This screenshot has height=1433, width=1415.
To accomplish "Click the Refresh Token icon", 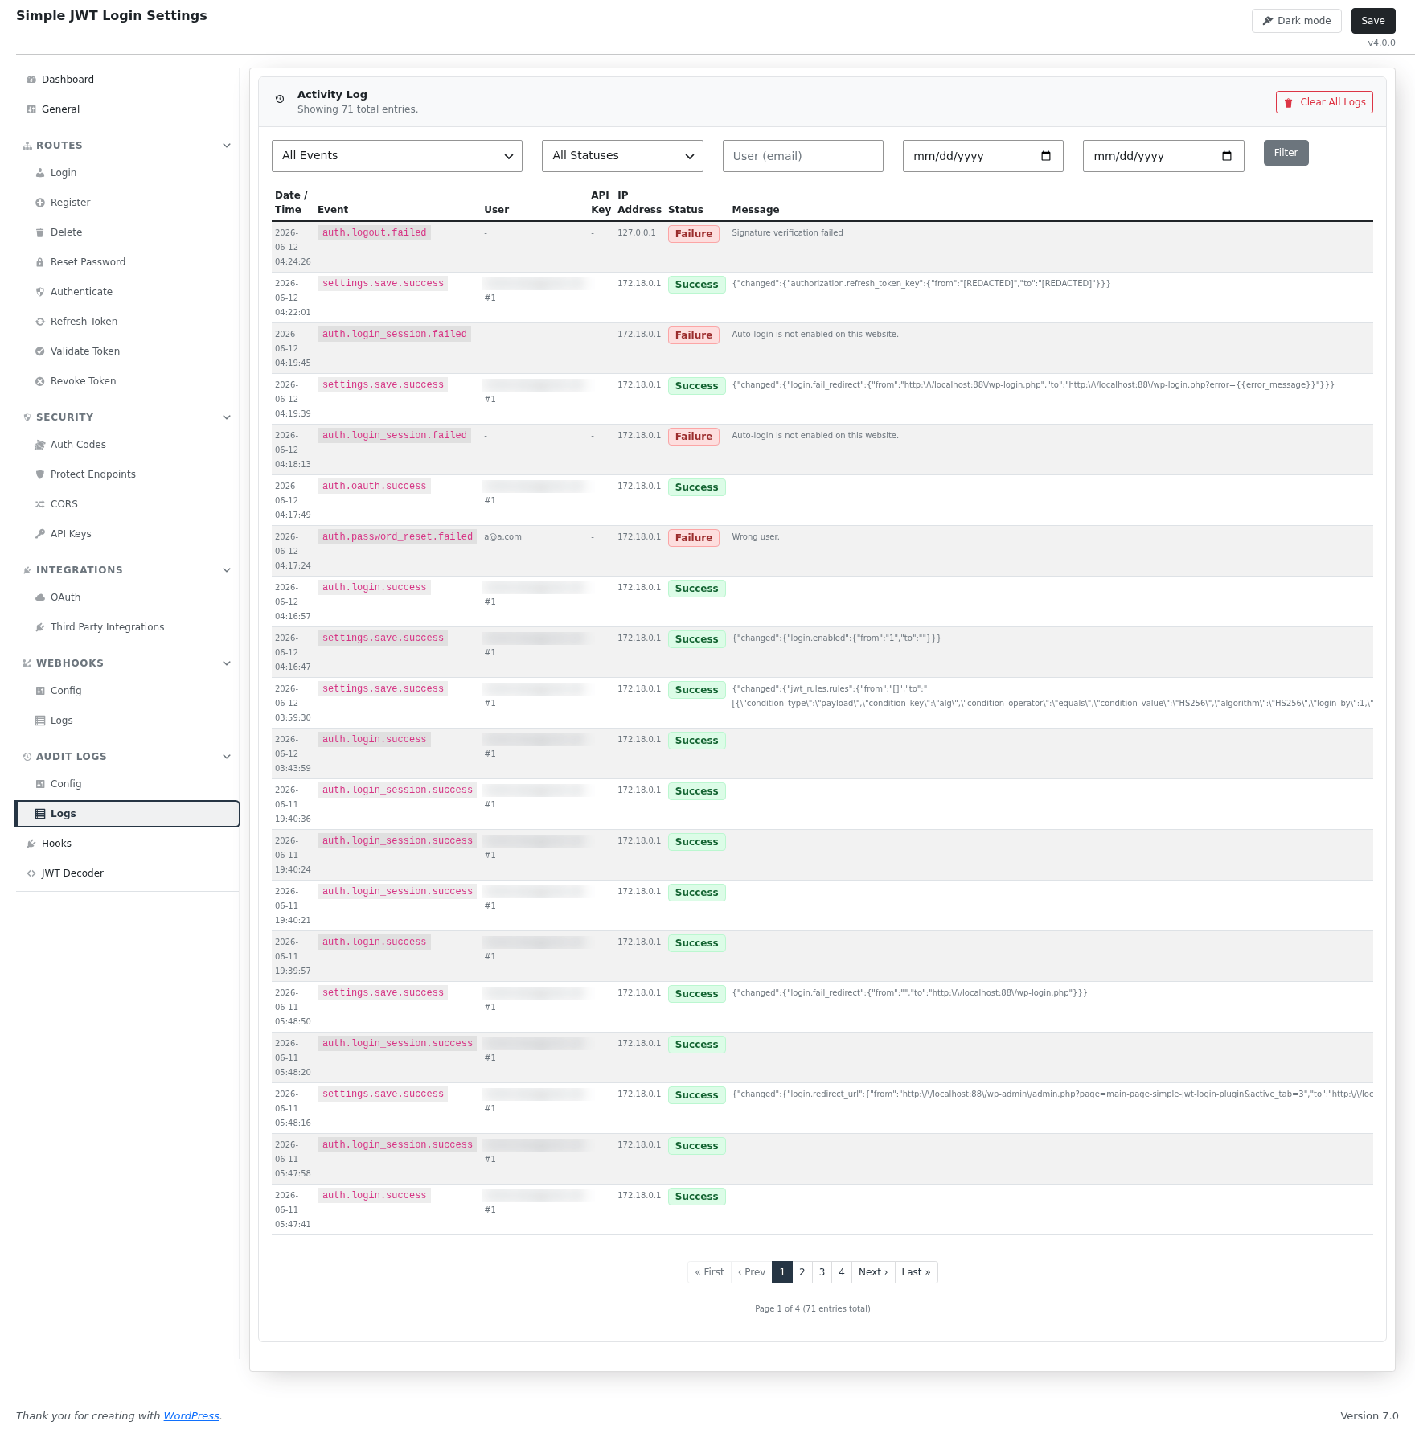I will (x=40, y=322).
